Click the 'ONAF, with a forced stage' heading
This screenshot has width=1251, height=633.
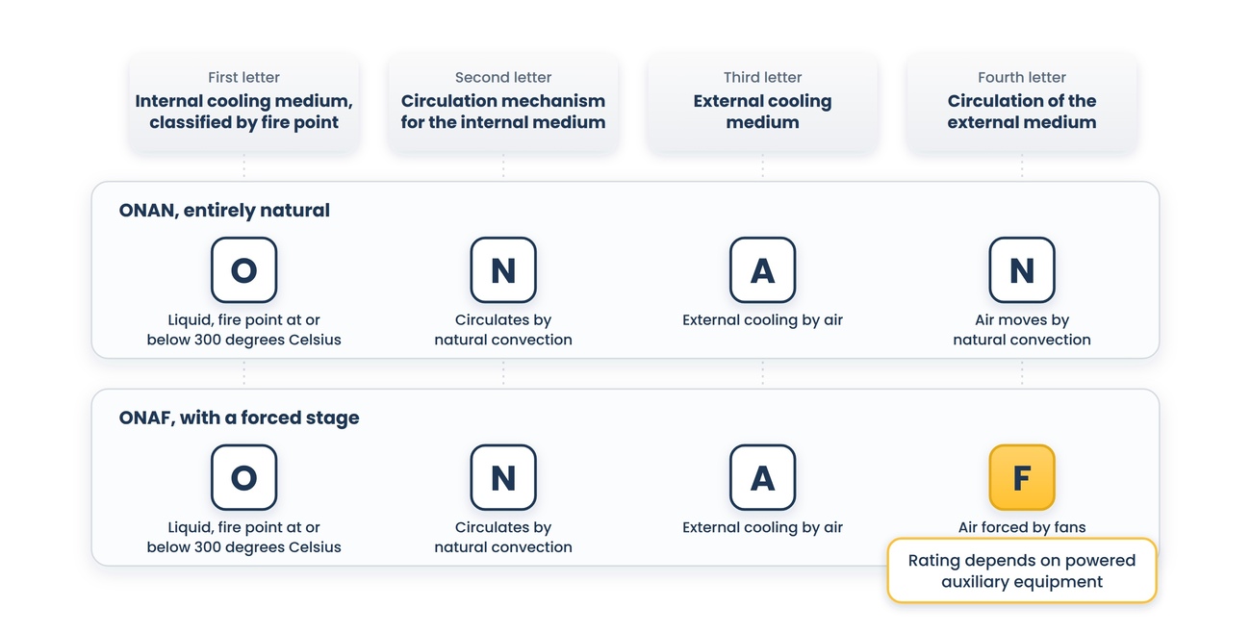(x=240, y=418)
